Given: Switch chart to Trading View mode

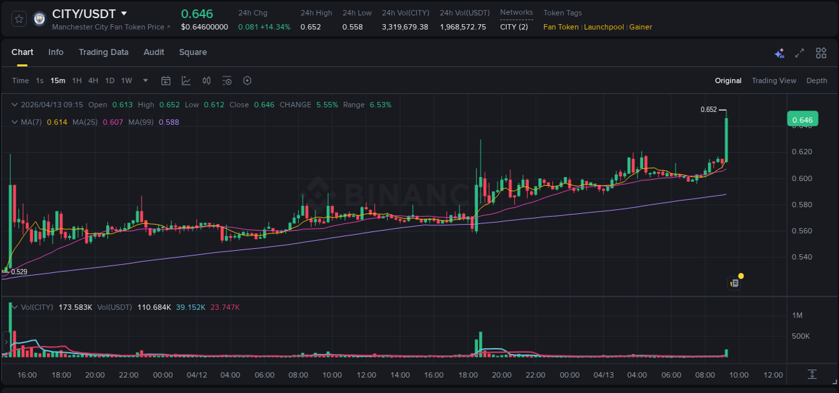Looking at the screenshot, I should click(774, 80).
